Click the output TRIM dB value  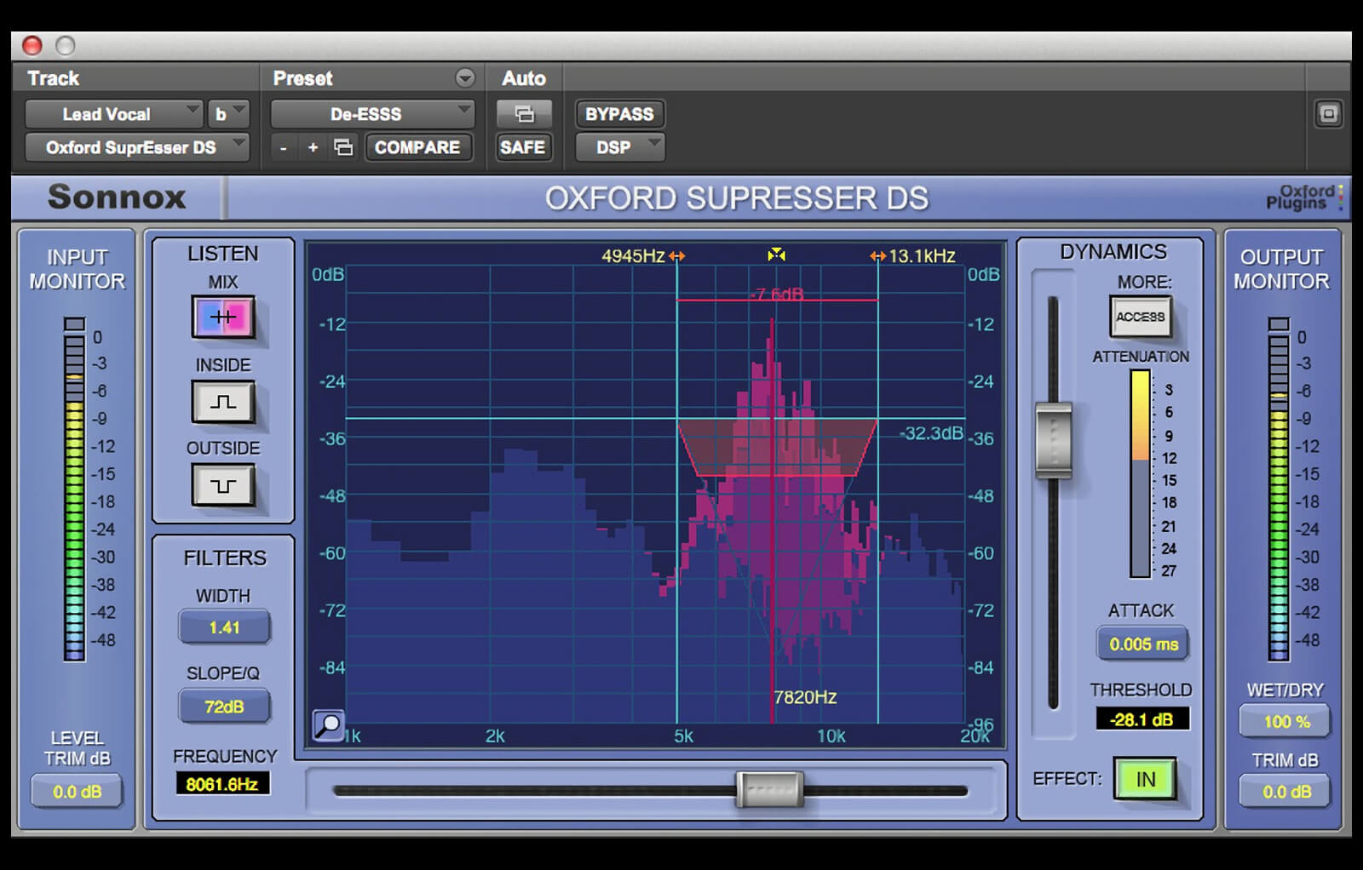tap(1285, 792)
